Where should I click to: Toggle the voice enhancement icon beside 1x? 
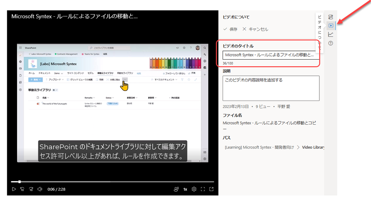[x=176, y=189]
